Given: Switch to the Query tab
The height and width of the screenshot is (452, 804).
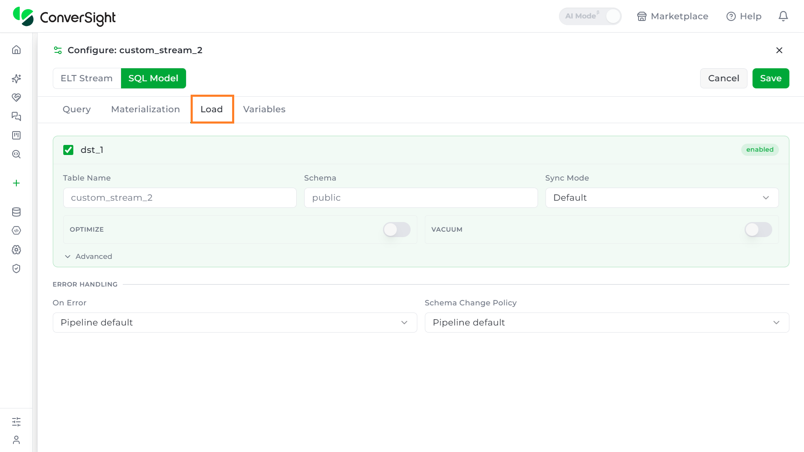Looking at the screenshot, I should 77,109.
